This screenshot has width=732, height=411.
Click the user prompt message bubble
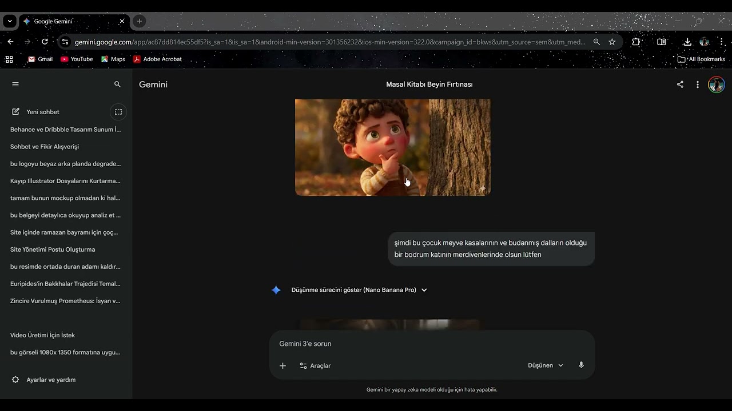tap(491, 249)
